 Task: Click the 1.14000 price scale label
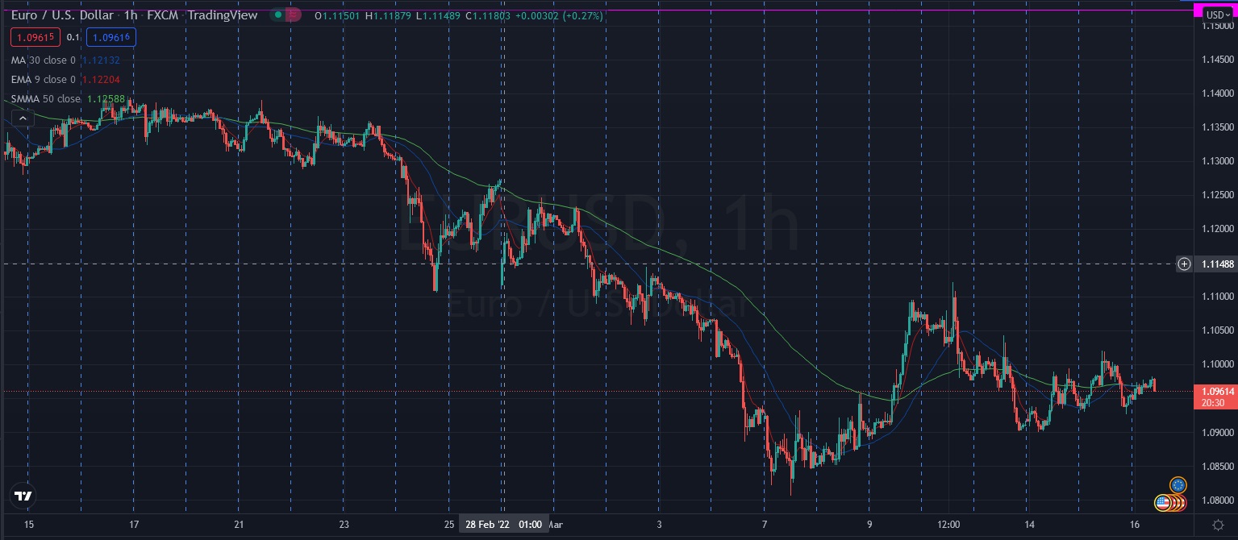coord(1216,93)
